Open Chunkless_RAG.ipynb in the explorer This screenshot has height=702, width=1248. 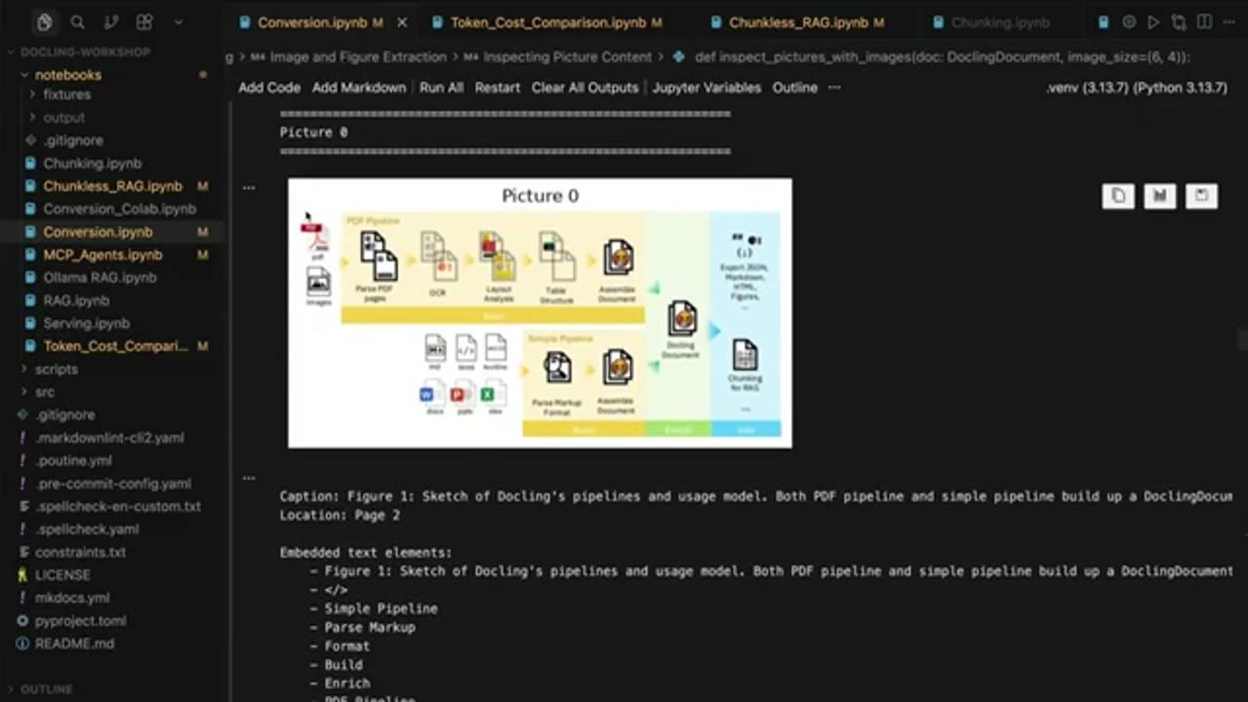[x=112, y=185]
